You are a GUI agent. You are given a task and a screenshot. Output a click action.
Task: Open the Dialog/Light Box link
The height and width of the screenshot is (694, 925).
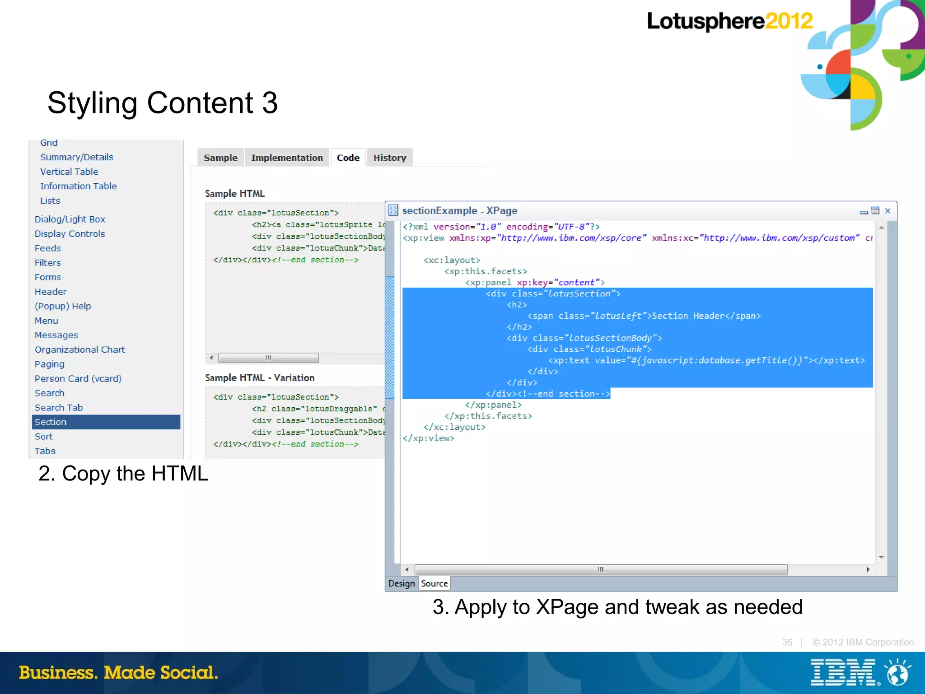(x=70, y=219)
